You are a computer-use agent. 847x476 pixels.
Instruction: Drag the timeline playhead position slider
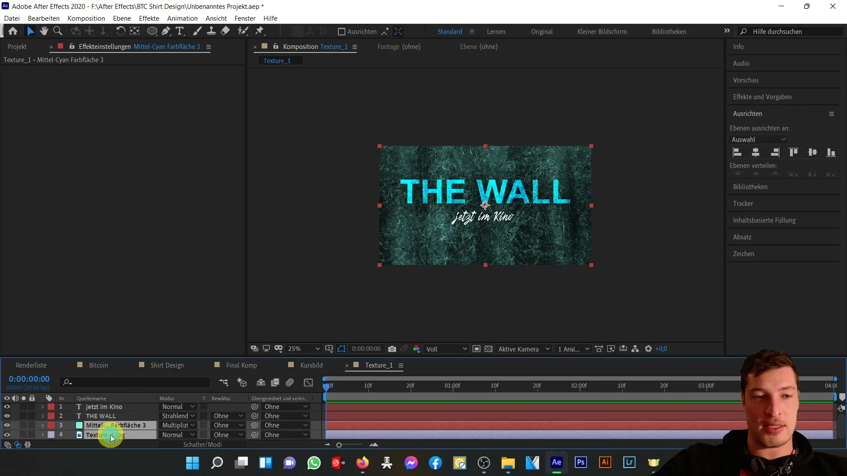coord(327,385)
